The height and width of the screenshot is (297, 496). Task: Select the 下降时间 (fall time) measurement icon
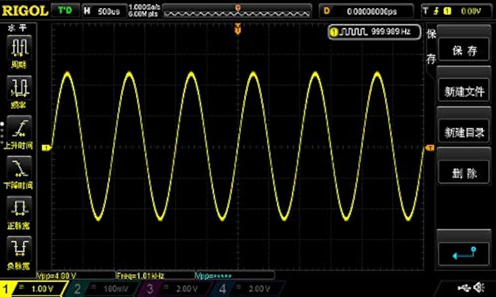[19, 173]
